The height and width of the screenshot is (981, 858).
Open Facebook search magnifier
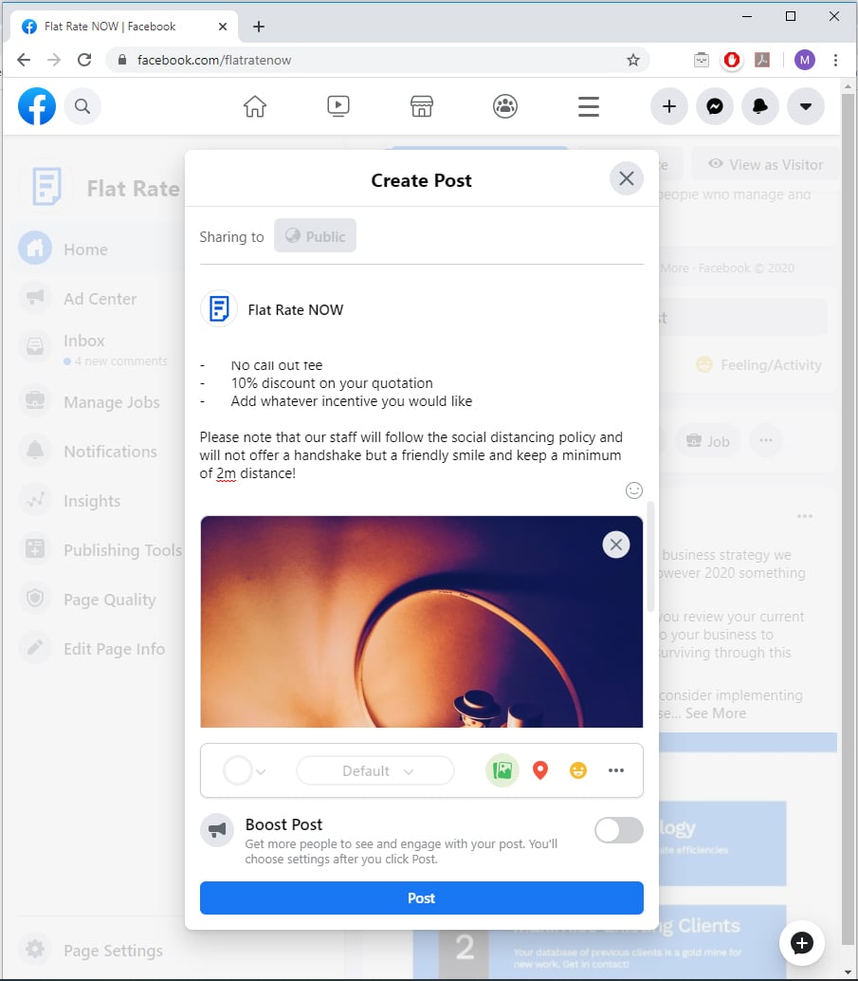tap(82, 106)
